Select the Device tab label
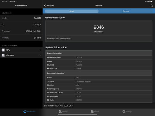The width and height of the screenshot is (155, 116). [97, 112]
